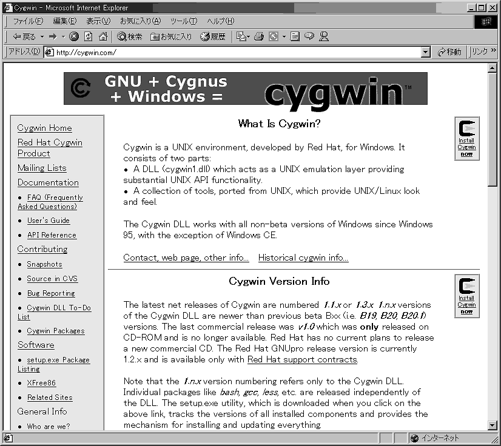Click the vertical scrollbar thumb
This screenshot has width=501, height=446.
tap(493, 129)
